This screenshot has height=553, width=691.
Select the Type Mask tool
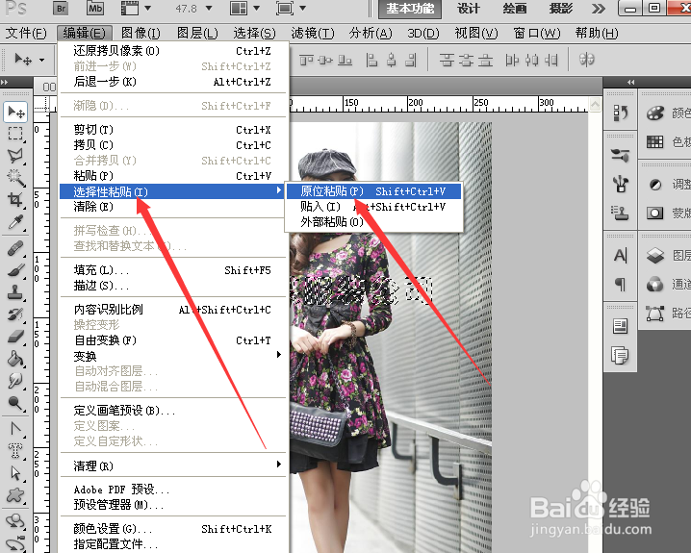point(15,451)
